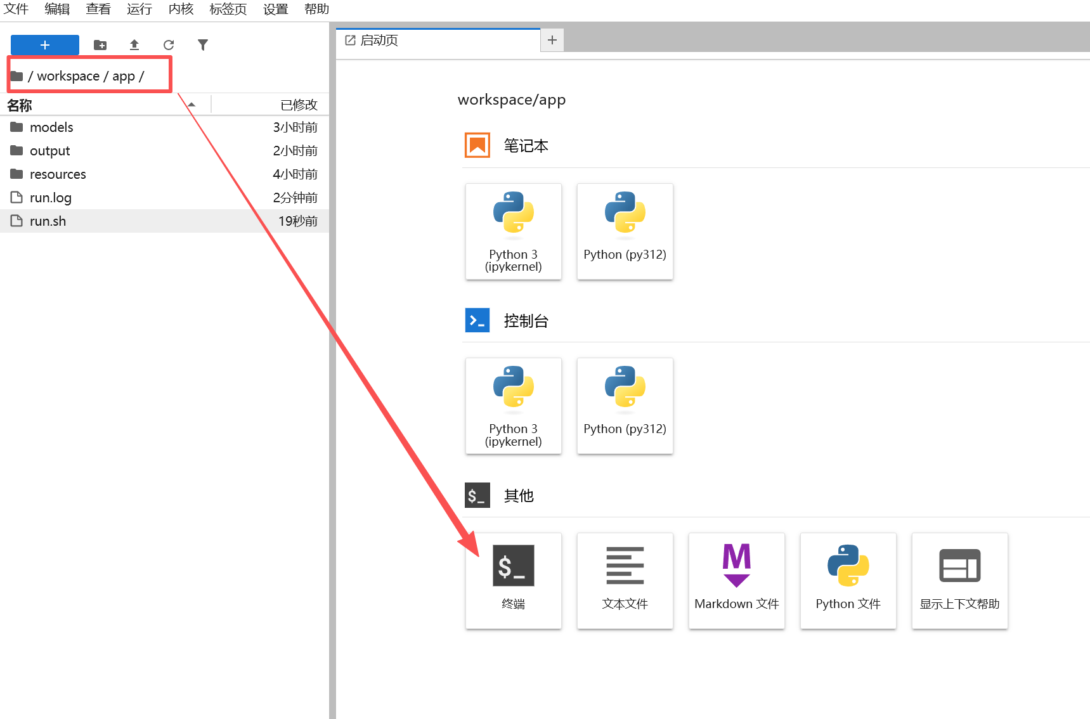Create a new folder with toolbar icon
The image size is (1090, 719).
pos(100,45)
